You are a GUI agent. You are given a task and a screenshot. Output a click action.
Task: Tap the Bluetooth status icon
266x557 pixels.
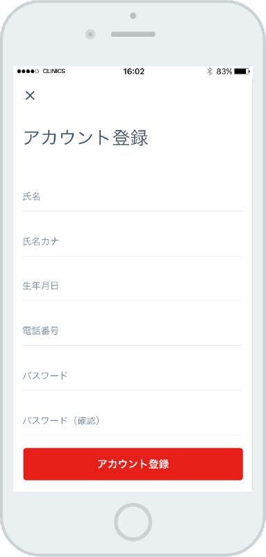[210, 72]
